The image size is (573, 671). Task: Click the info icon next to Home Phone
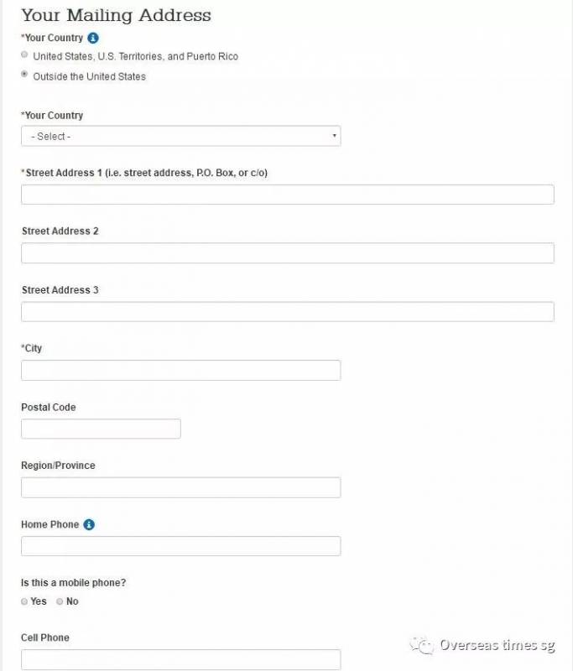click(x=89, y=524)
